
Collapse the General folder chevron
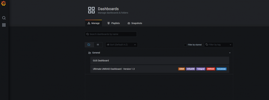(x=230, y=53)
